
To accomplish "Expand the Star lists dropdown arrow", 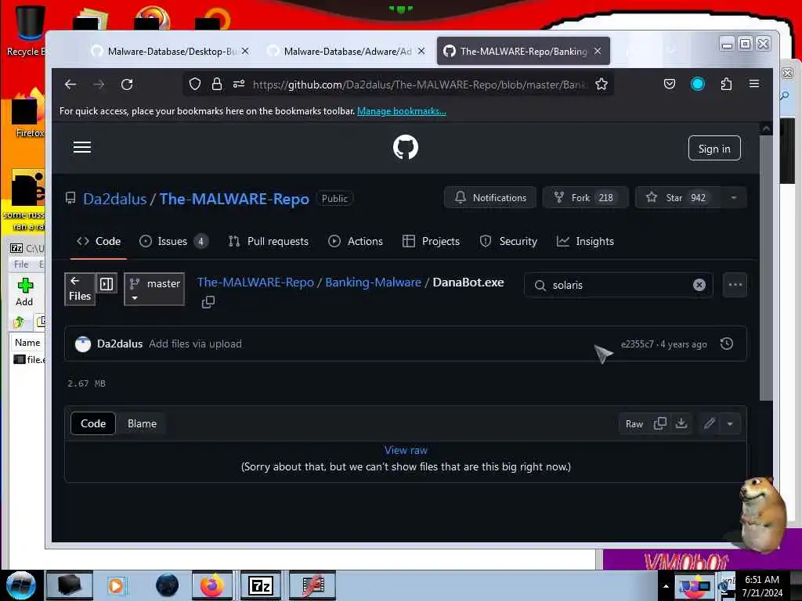I will click(x=734, y=198).
